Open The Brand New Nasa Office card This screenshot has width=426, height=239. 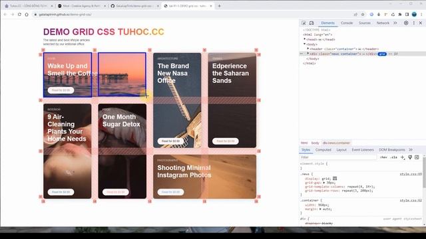point(177,100)
